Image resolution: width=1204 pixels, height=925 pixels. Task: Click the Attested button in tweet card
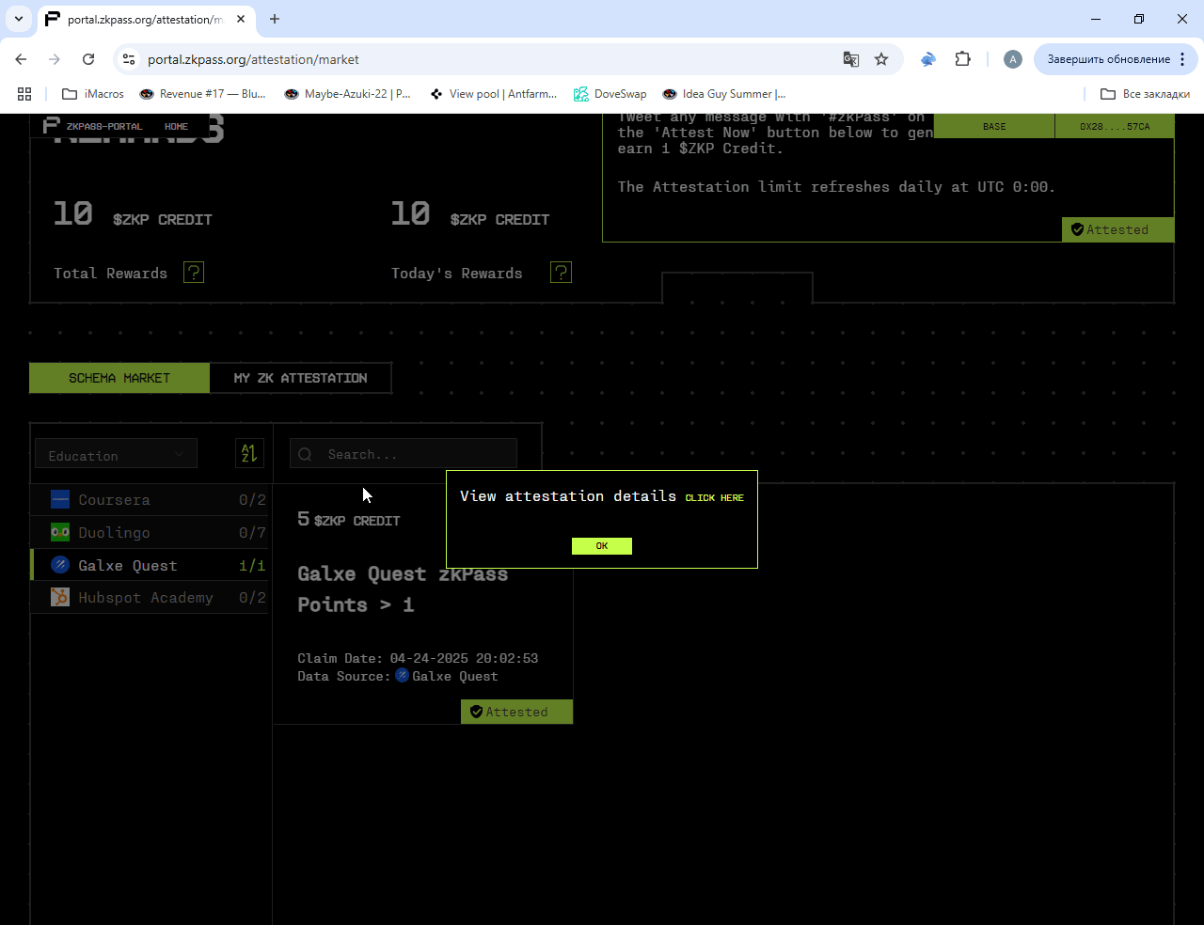[x=1117, y=229]
